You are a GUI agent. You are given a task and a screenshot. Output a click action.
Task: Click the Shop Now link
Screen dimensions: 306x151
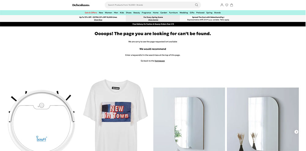pos(98,20)
